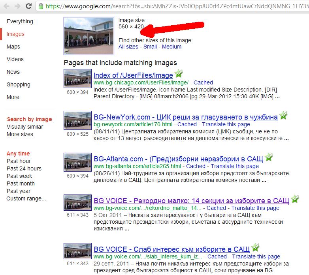Open the Custom range... time filter
Screen dimensions: 309x275
[26, 198]
